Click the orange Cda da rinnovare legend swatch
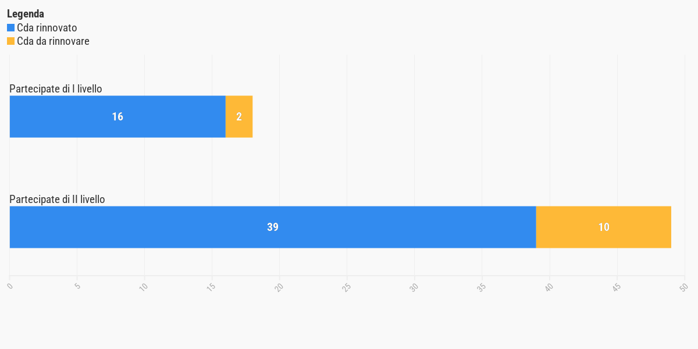 10,41
